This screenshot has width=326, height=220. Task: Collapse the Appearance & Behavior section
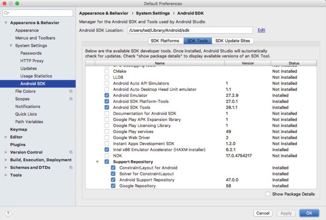coord(6,23)
